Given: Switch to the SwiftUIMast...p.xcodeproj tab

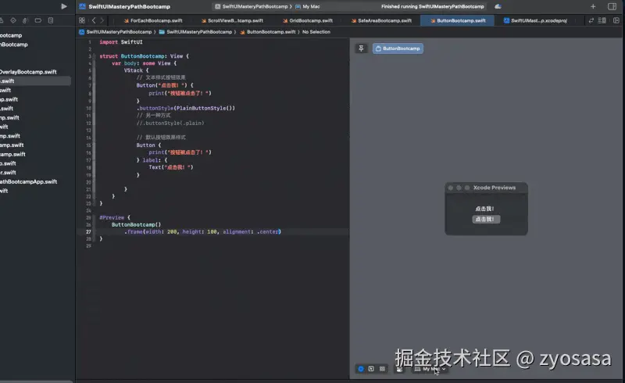Looking at the screenshot, I should [535, 20].
